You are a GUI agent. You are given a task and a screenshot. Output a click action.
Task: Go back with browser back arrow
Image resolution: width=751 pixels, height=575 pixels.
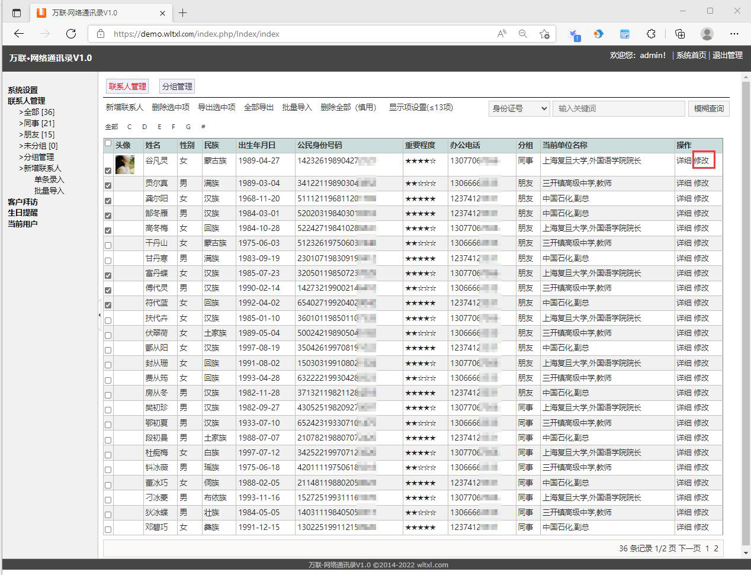pyautogui.click(x=19, y=34)
